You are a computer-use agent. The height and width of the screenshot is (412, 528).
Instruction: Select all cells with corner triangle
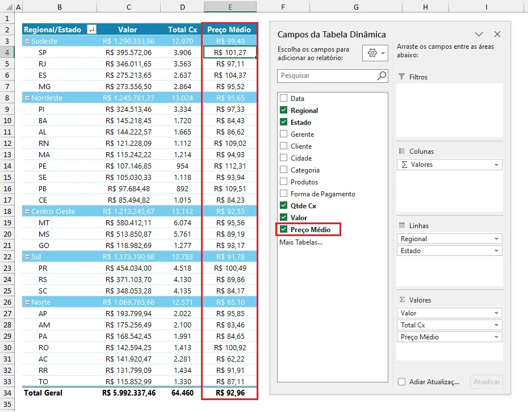tap(9, 7)
